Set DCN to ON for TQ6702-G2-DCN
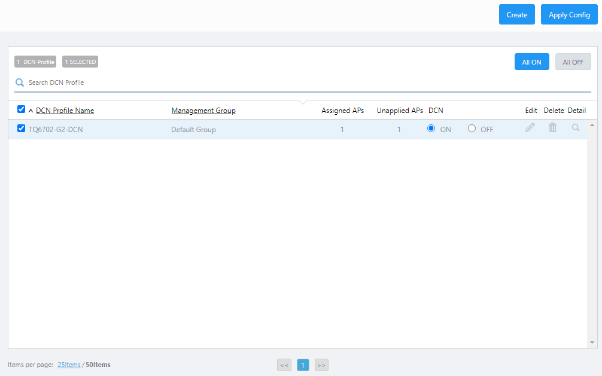Image resolution: width=602 pixels, height=376 pixels. (x=431, y=129)
